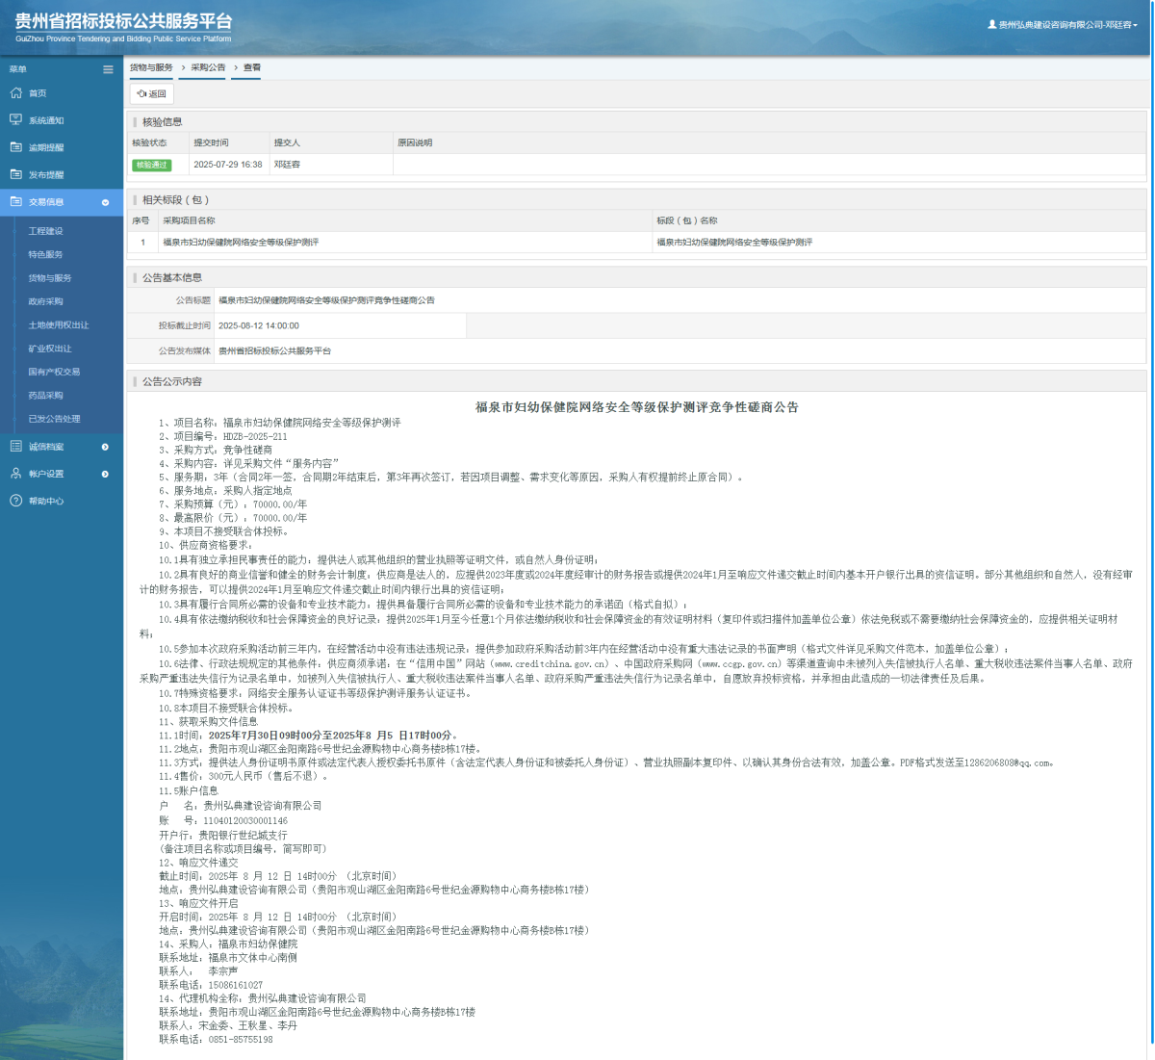Image resolution: width=1155 pixels, height=1060 pixels.
Task: Click the 诚信档案 list icon
Action: pyautogui.click(x=15, y=447)
